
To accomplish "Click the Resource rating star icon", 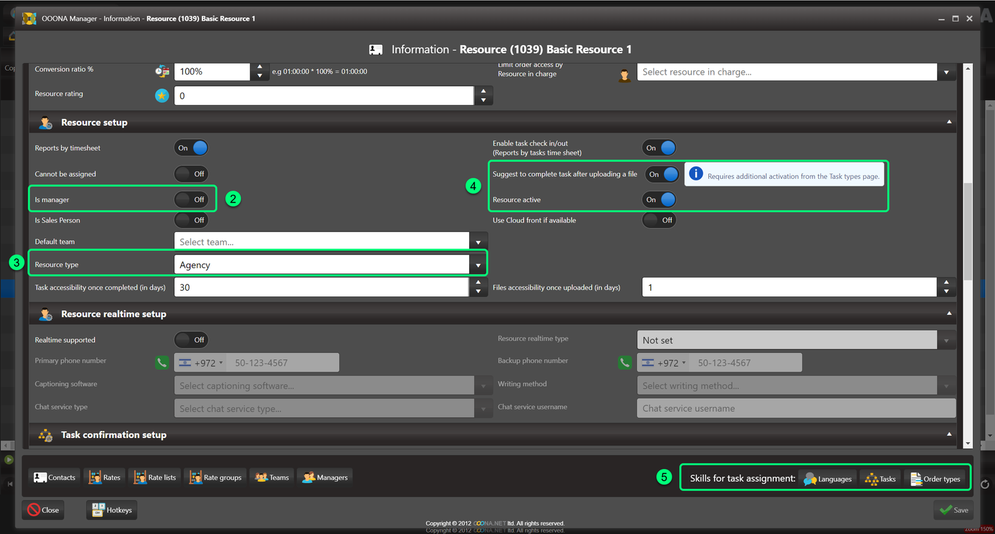I will [162, 96].
